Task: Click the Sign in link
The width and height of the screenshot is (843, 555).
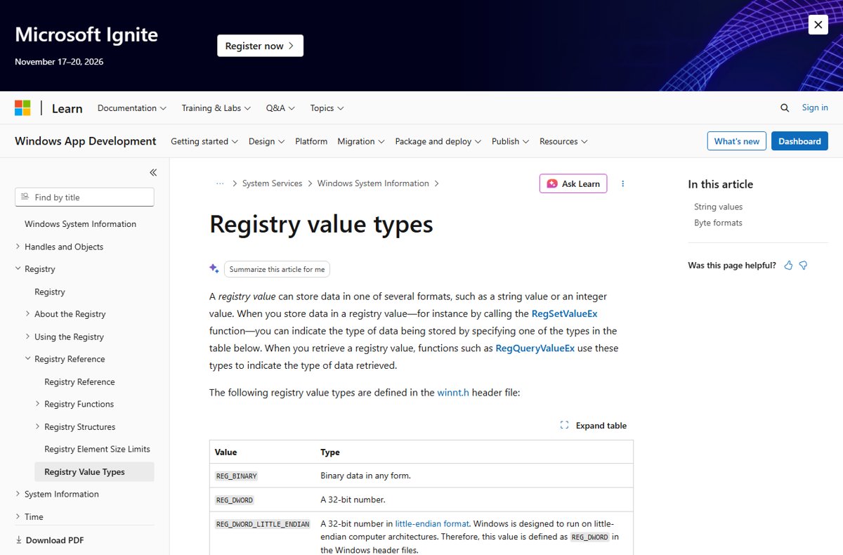Action: point(815,107)
